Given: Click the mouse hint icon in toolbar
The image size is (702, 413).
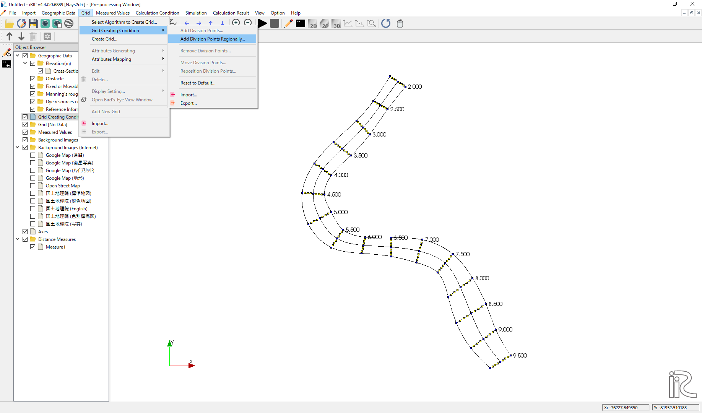Looking at the screenshot, I should pos(400,23).
